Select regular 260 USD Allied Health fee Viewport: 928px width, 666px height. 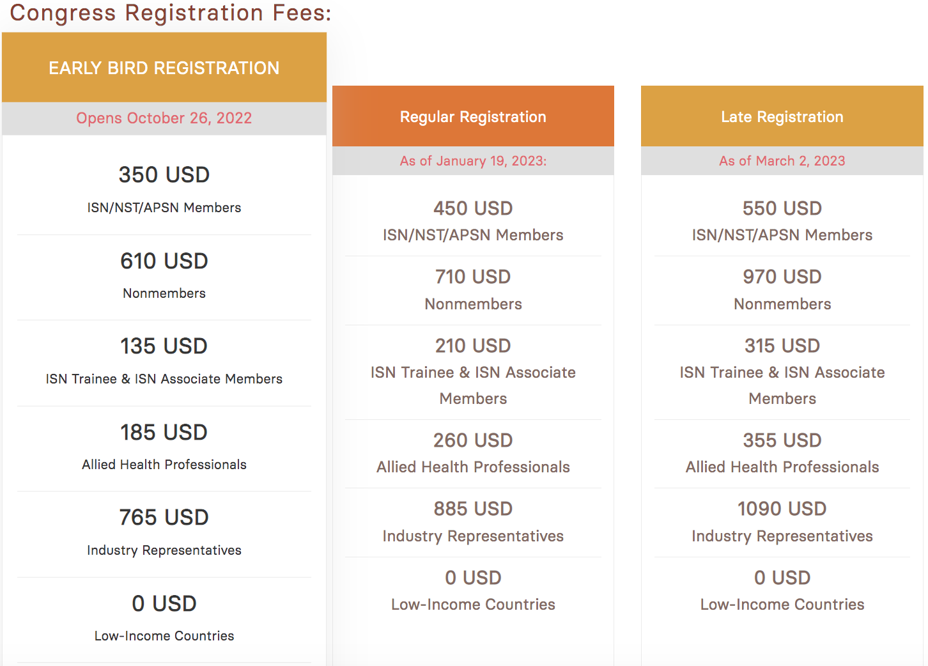473,440
